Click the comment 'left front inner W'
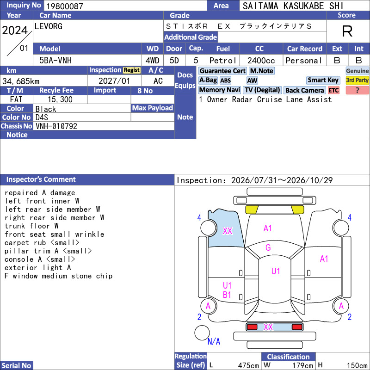This screenshot has height=370, width=370. [x=42, y=201]
